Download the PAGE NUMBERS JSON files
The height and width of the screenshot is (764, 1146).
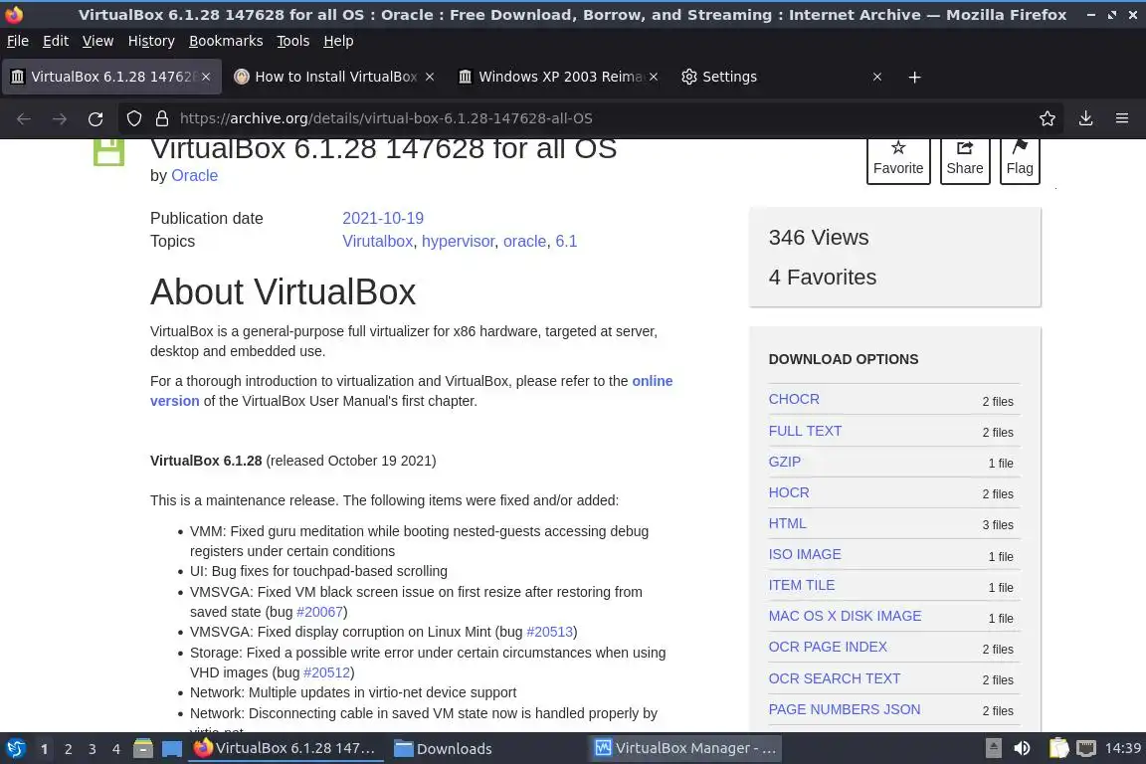click(x=845, y=709)
